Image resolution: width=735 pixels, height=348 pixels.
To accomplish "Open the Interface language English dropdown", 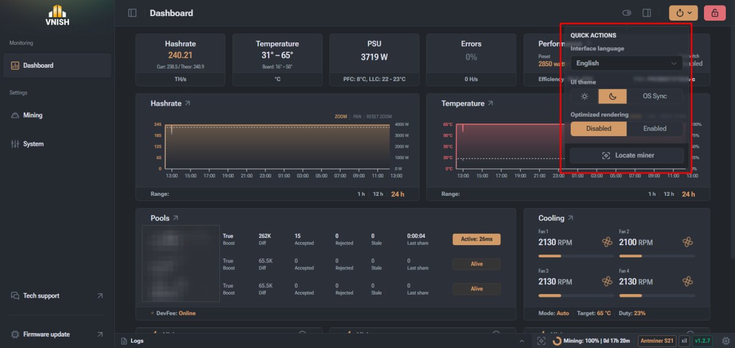I will coord(626,63).
